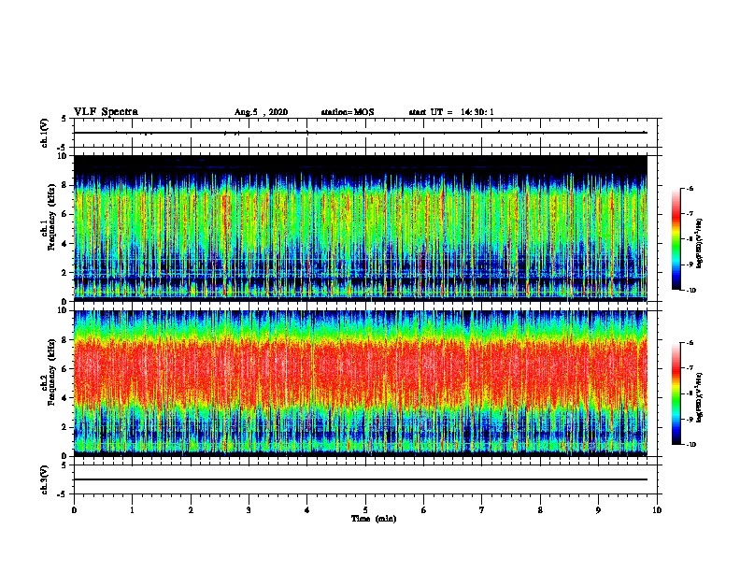Click the ch.2 colorbar "log(PSD)(V²/Hz)" label
Image resolution: width=740 pixels, height=572 pixels.
pyautogui.click(x=700, y=397)
